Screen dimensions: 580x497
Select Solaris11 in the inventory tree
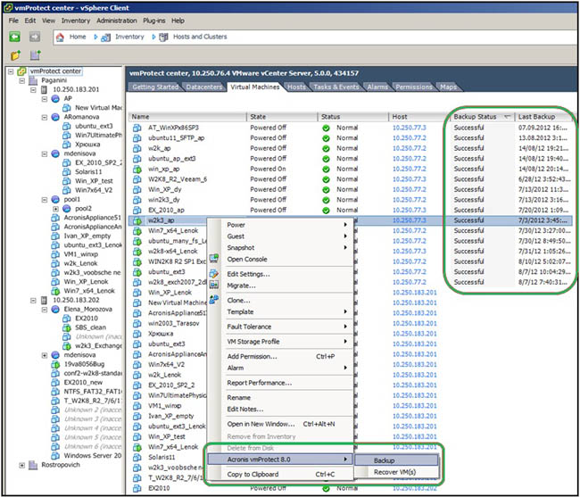(x=88, y=172)
